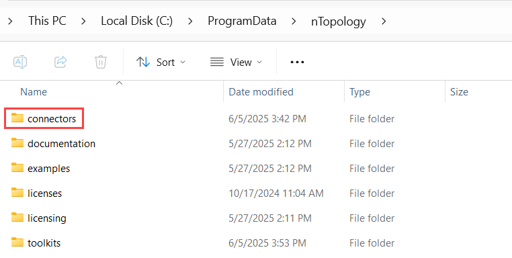Open the View dropdown menu

(x=236, y=62)
